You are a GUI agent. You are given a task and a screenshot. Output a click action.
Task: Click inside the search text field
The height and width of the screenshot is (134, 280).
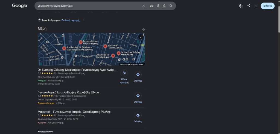coord(88,6)
